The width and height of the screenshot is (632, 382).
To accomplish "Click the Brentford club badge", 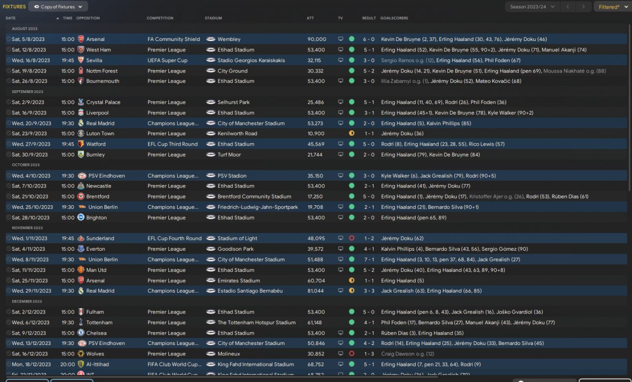I will pos(81,196).
